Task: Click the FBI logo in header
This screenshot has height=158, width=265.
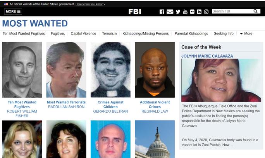Action: [x=135, y=12]
